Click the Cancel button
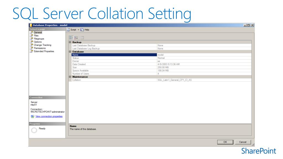 [x=243, y=142]
